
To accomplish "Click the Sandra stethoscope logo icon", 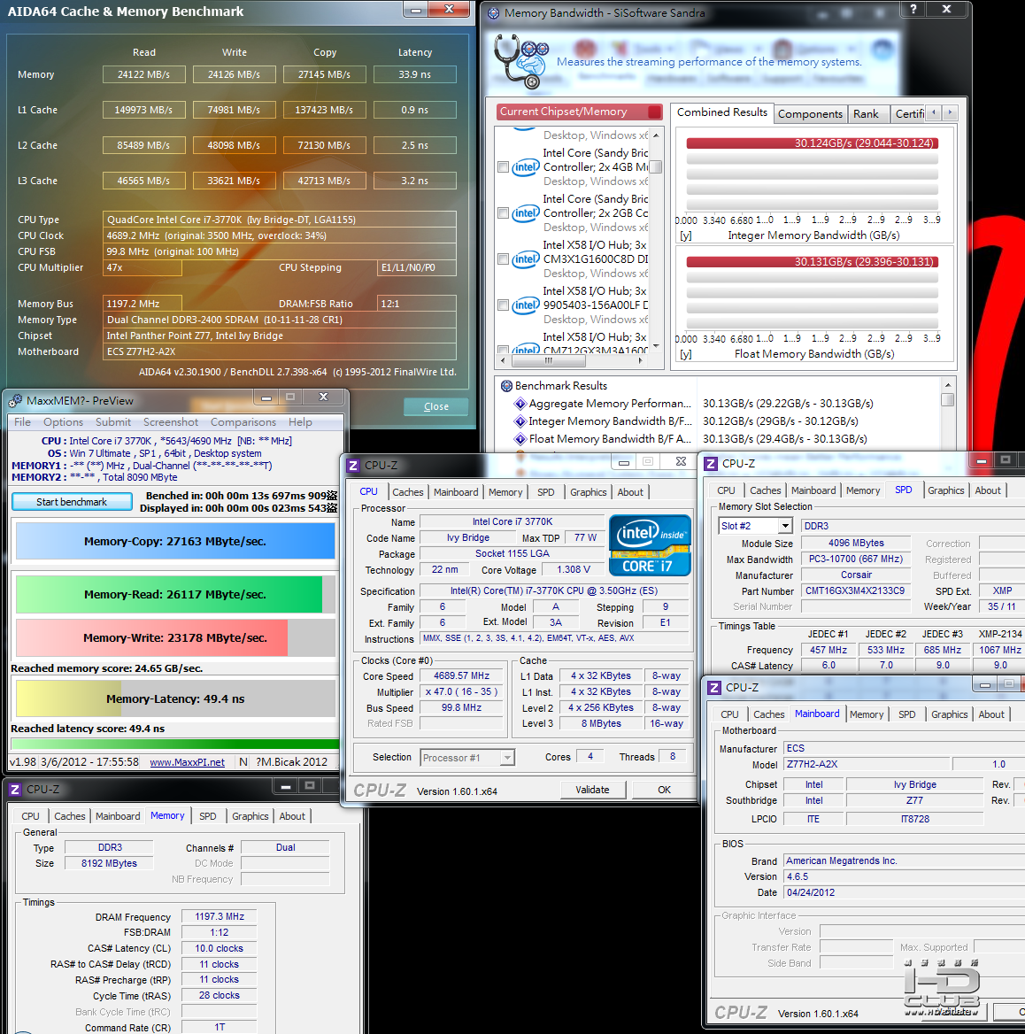I will click(x=521, y=61).
